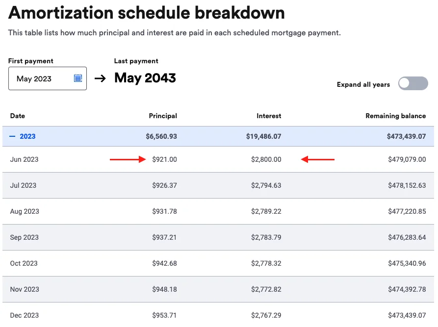Click the Date column header
Viewport: 438px width, 327px height.
click(x=18, y=116)
